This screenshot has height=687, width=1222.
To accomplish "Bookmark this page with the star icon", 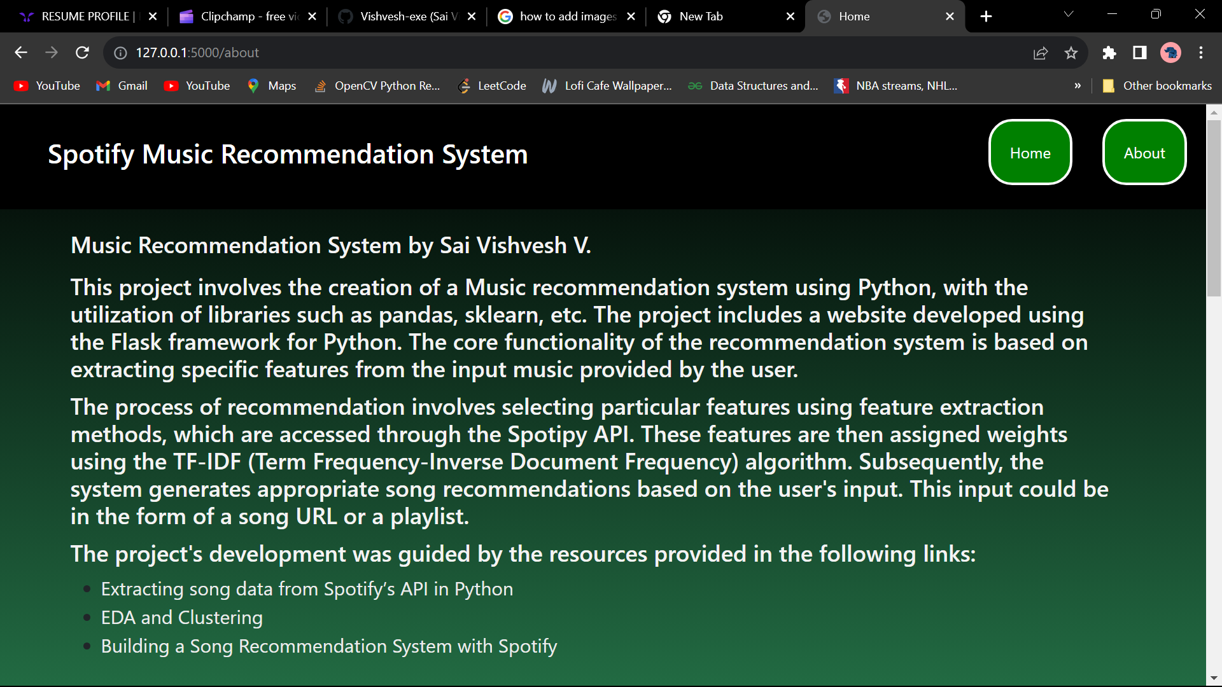I will coord(1071,53).
